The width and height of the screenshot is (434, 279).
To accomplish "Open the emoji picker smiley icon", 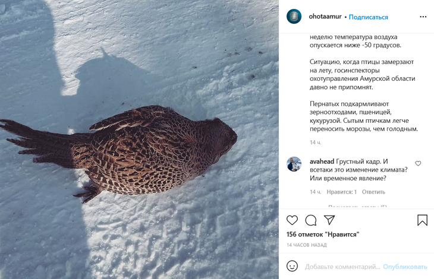I will (293, 266).
